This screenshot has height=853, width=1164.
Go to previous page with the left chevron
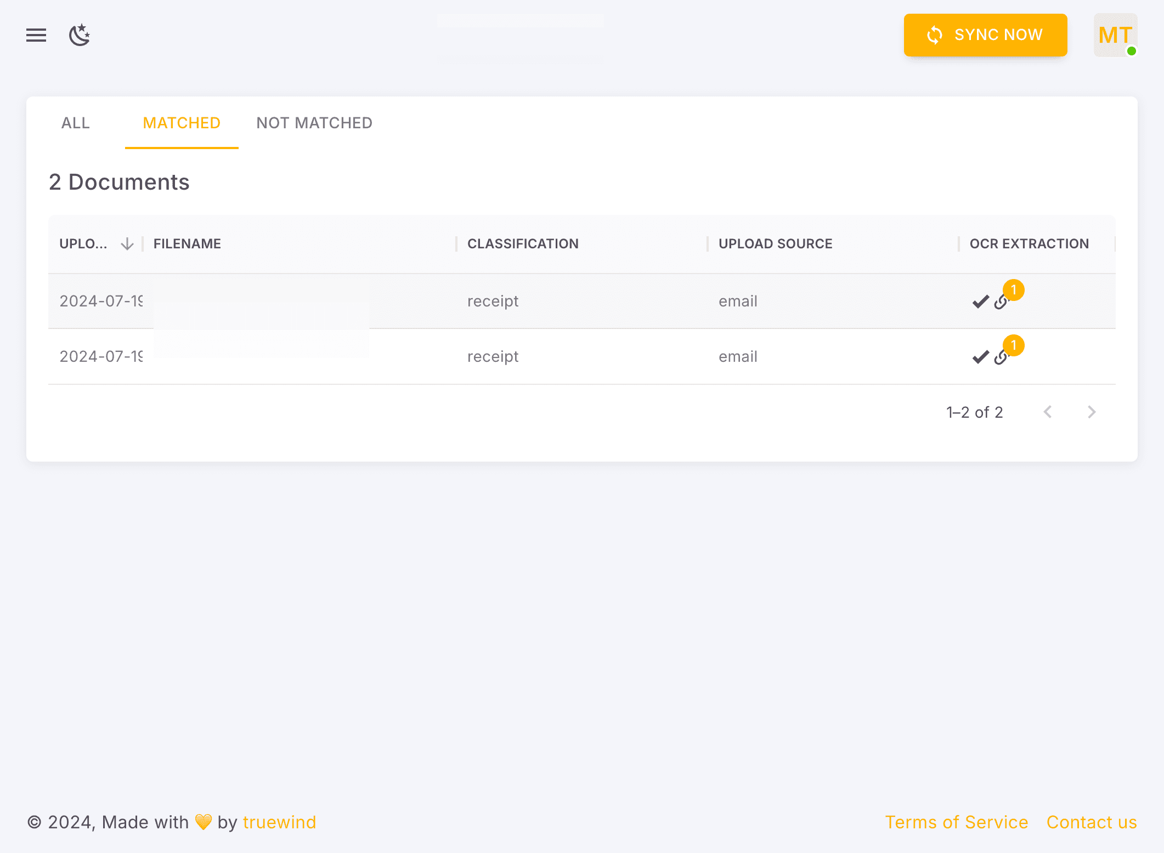[x=1048, y=412]
